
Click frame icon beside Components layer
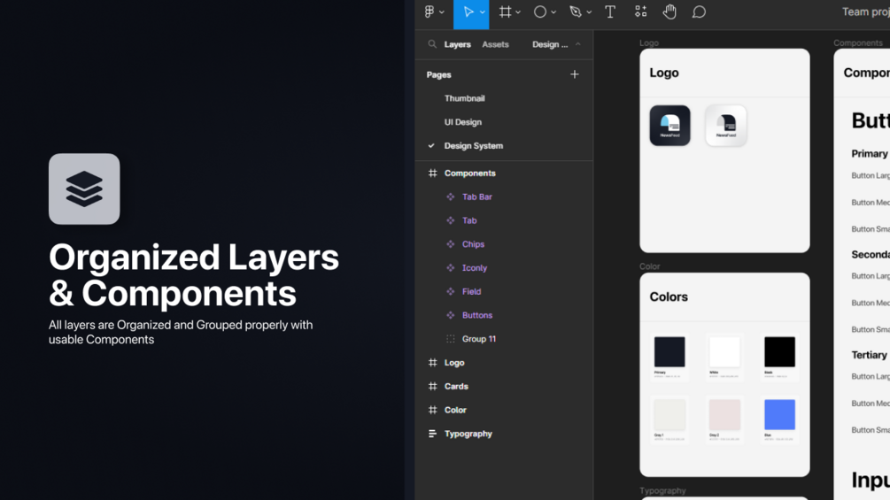(x=432, y=173)
